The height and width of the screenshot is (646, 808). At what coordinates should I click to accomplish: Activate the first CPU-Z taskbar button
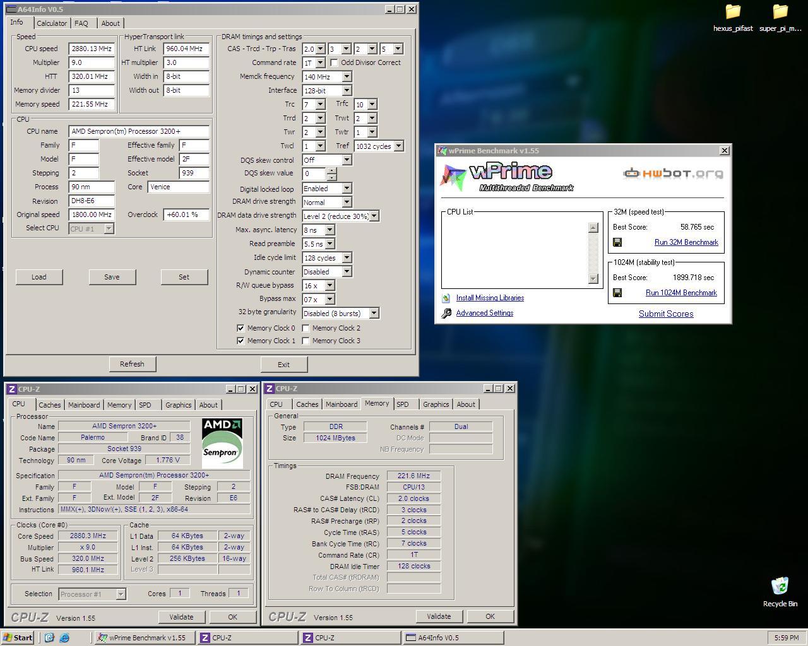click(x=247, y=638)
